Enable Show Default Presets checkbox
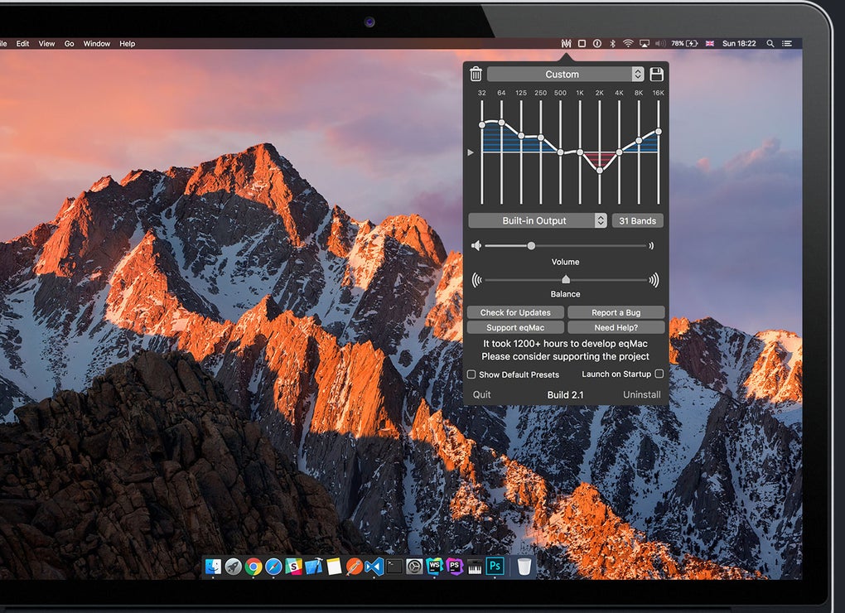Viewport: 845px width, 613px height. pos(471,374)
